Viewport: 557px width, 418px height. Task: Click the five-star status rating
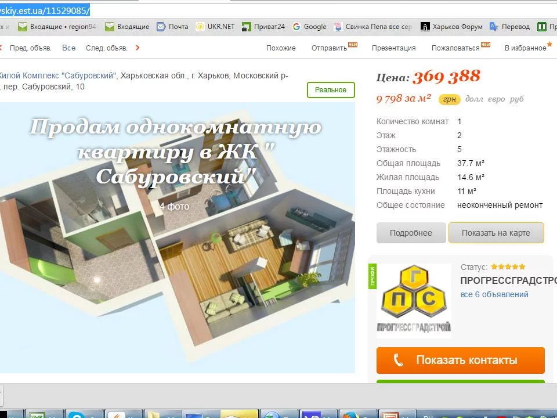click(x=508, y=266)
